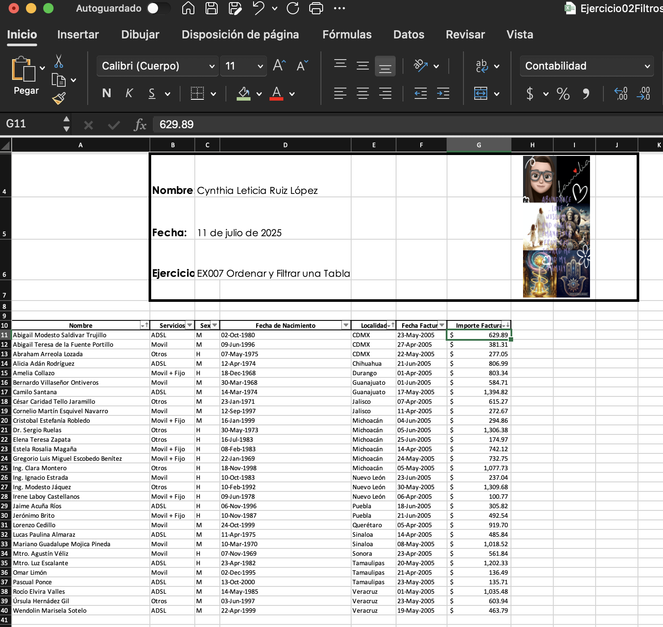The image size is (663, 627).
Task: Click the Format Painter brush icon
Action: pyautogui.click(x=59, y=98)
